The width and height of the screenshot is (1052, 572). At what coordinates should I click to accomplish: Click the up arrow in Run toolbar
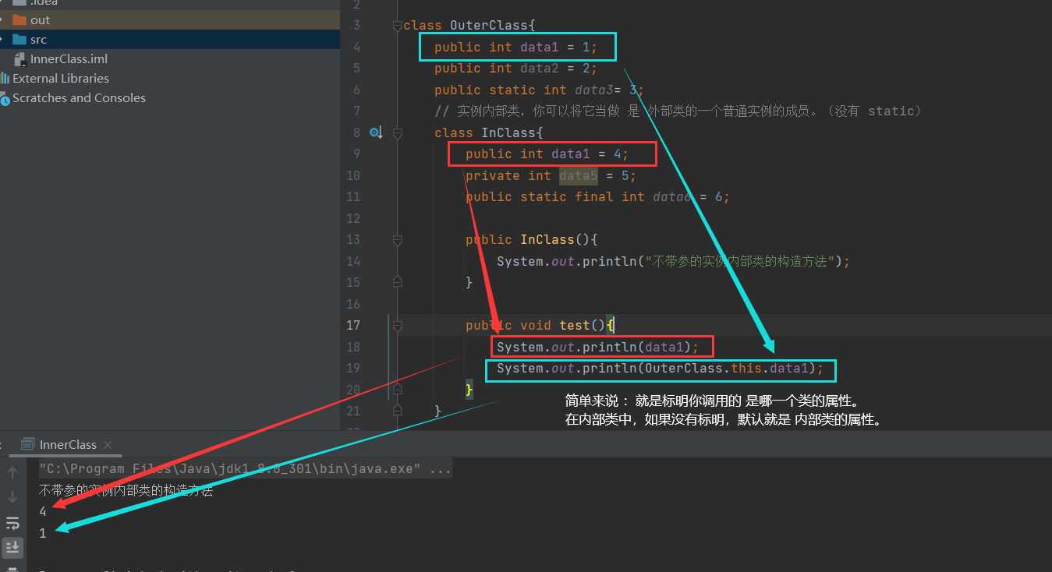click(12, 472)
